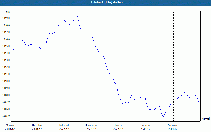Click the chart title 'Luftdruck [hPa] skaliert'
Screen dimensions: 211x132
click(107, 2)
